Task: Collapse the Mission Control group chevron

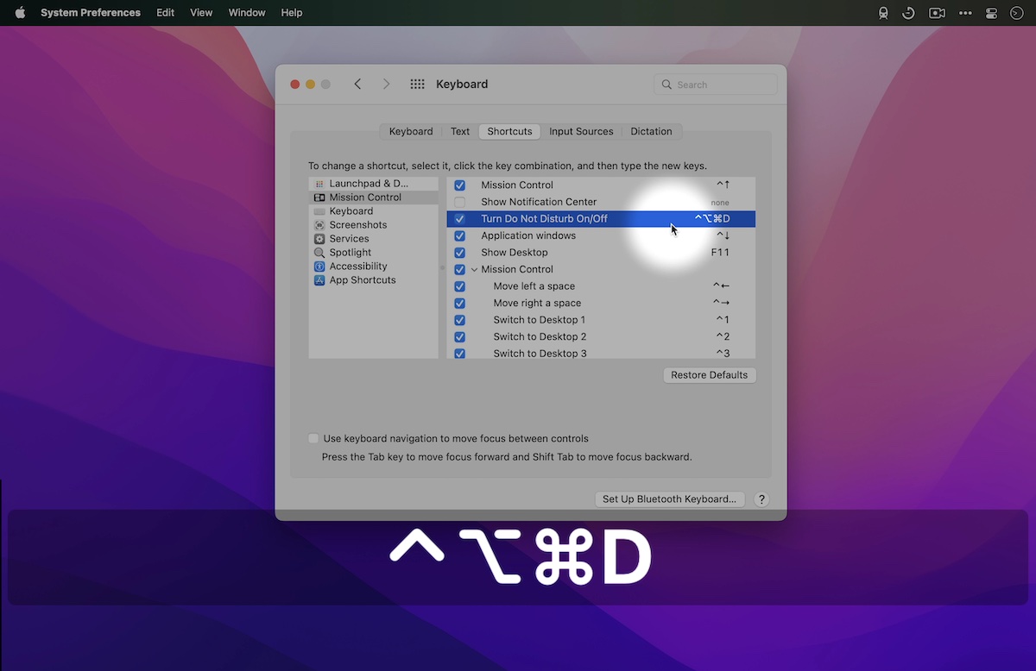Action: click(474, 269)
